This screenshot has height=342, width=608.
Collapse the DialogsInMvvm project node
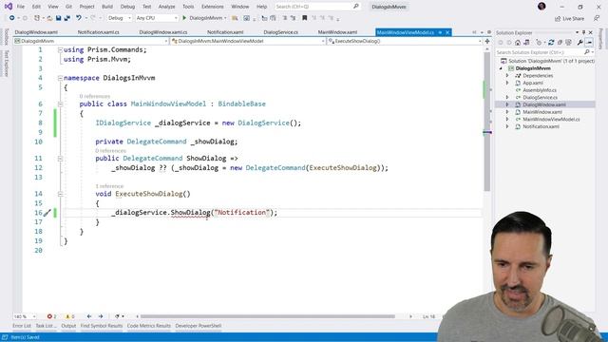click(501, 68)
